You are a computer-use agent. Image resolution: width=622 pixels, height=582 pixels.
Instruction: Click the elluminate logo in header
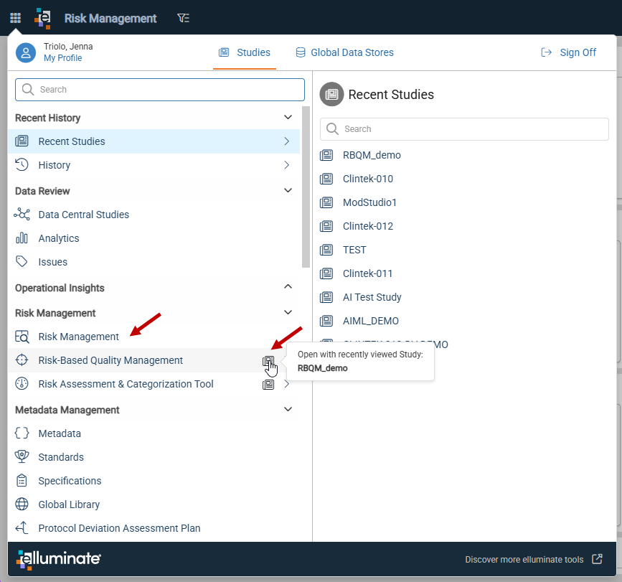pyautogui.click(x=43, y=18)
